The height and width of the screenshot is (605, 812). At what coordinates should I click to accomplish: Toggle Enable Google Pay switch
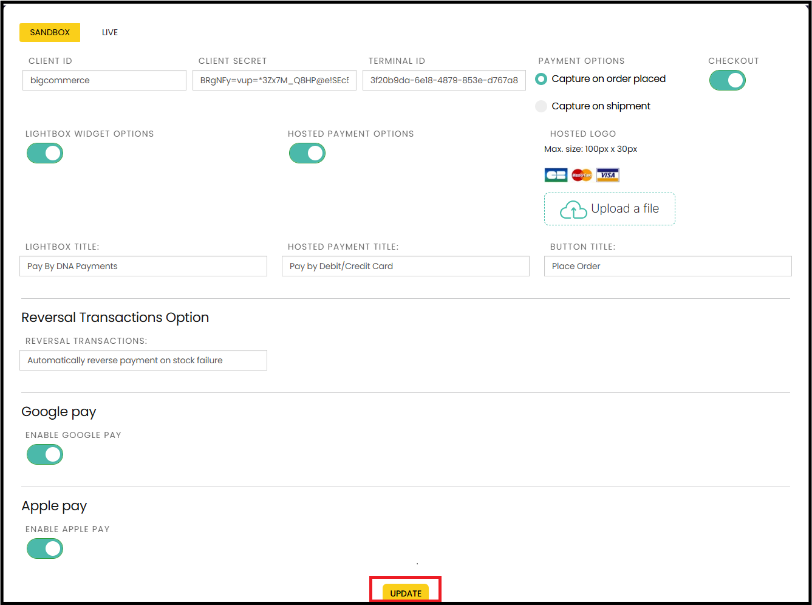45,454
